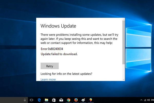Screen dimensions: 154x103
Task: Open the Learn more link
Action: (x=48, y=80)
